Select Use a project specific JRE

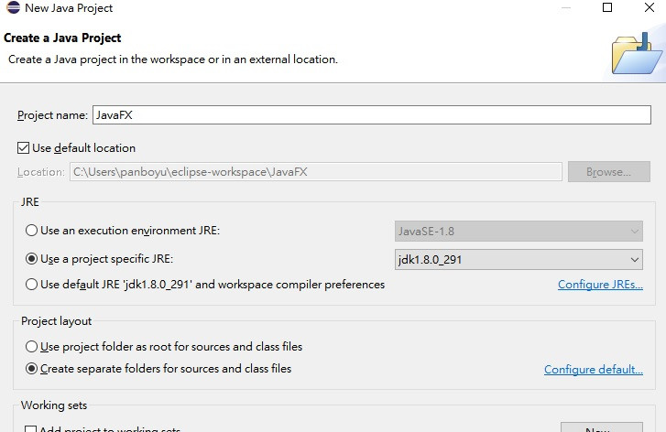pos(32,259)
